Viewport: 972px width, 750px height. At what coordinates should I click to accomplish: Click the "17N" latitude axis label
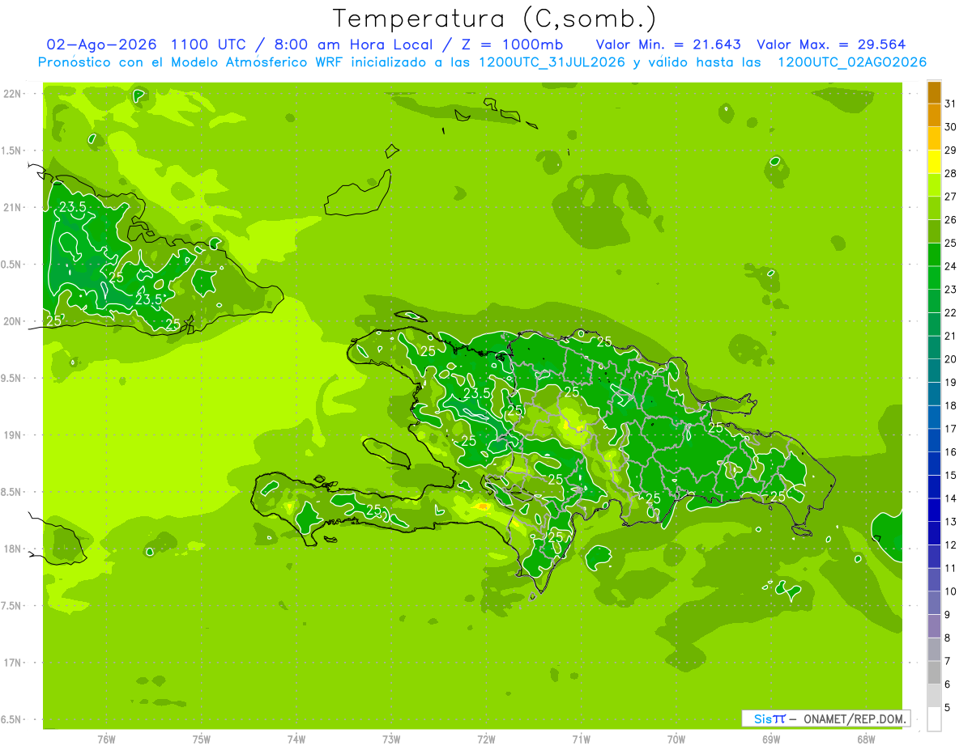12,663
